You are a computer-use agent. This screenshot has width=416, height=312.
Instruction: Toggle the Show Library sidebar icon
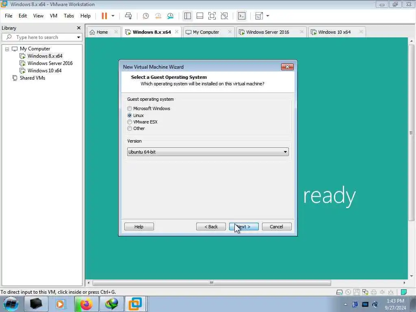coord(188,16)
